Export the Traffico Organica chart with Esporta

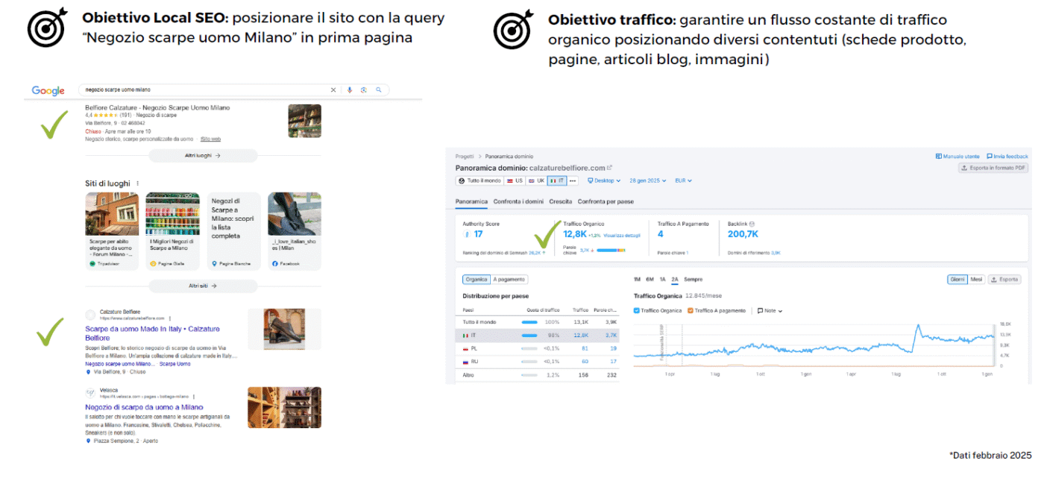[x=1004, y=280]
